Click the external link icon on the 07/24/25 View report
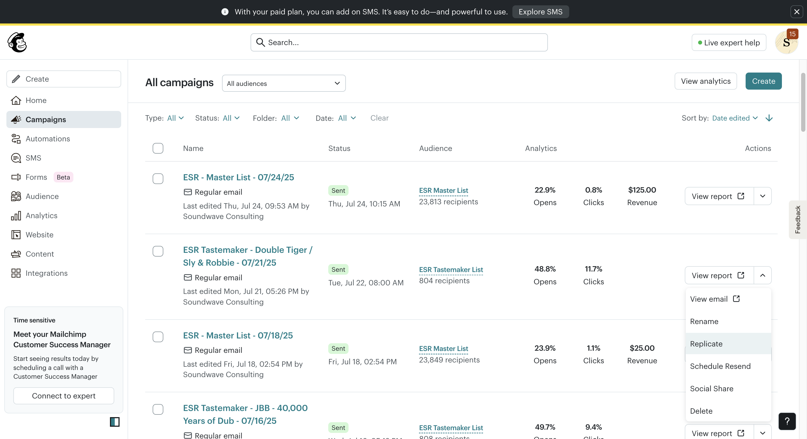The image size is (807, 439). (741, 196)
